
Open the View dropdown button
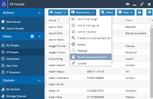[126, 13]
